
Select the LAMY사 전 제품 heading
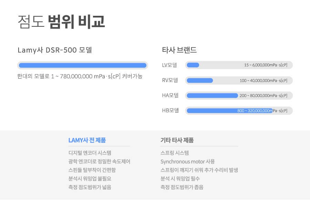(87, 140)
